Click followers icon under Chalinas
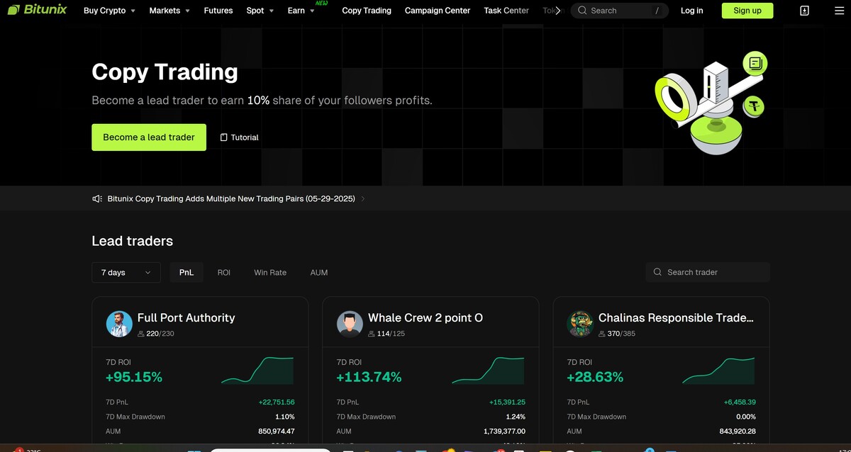The height and width of the screenshot is (452, 851). [602, 334]
